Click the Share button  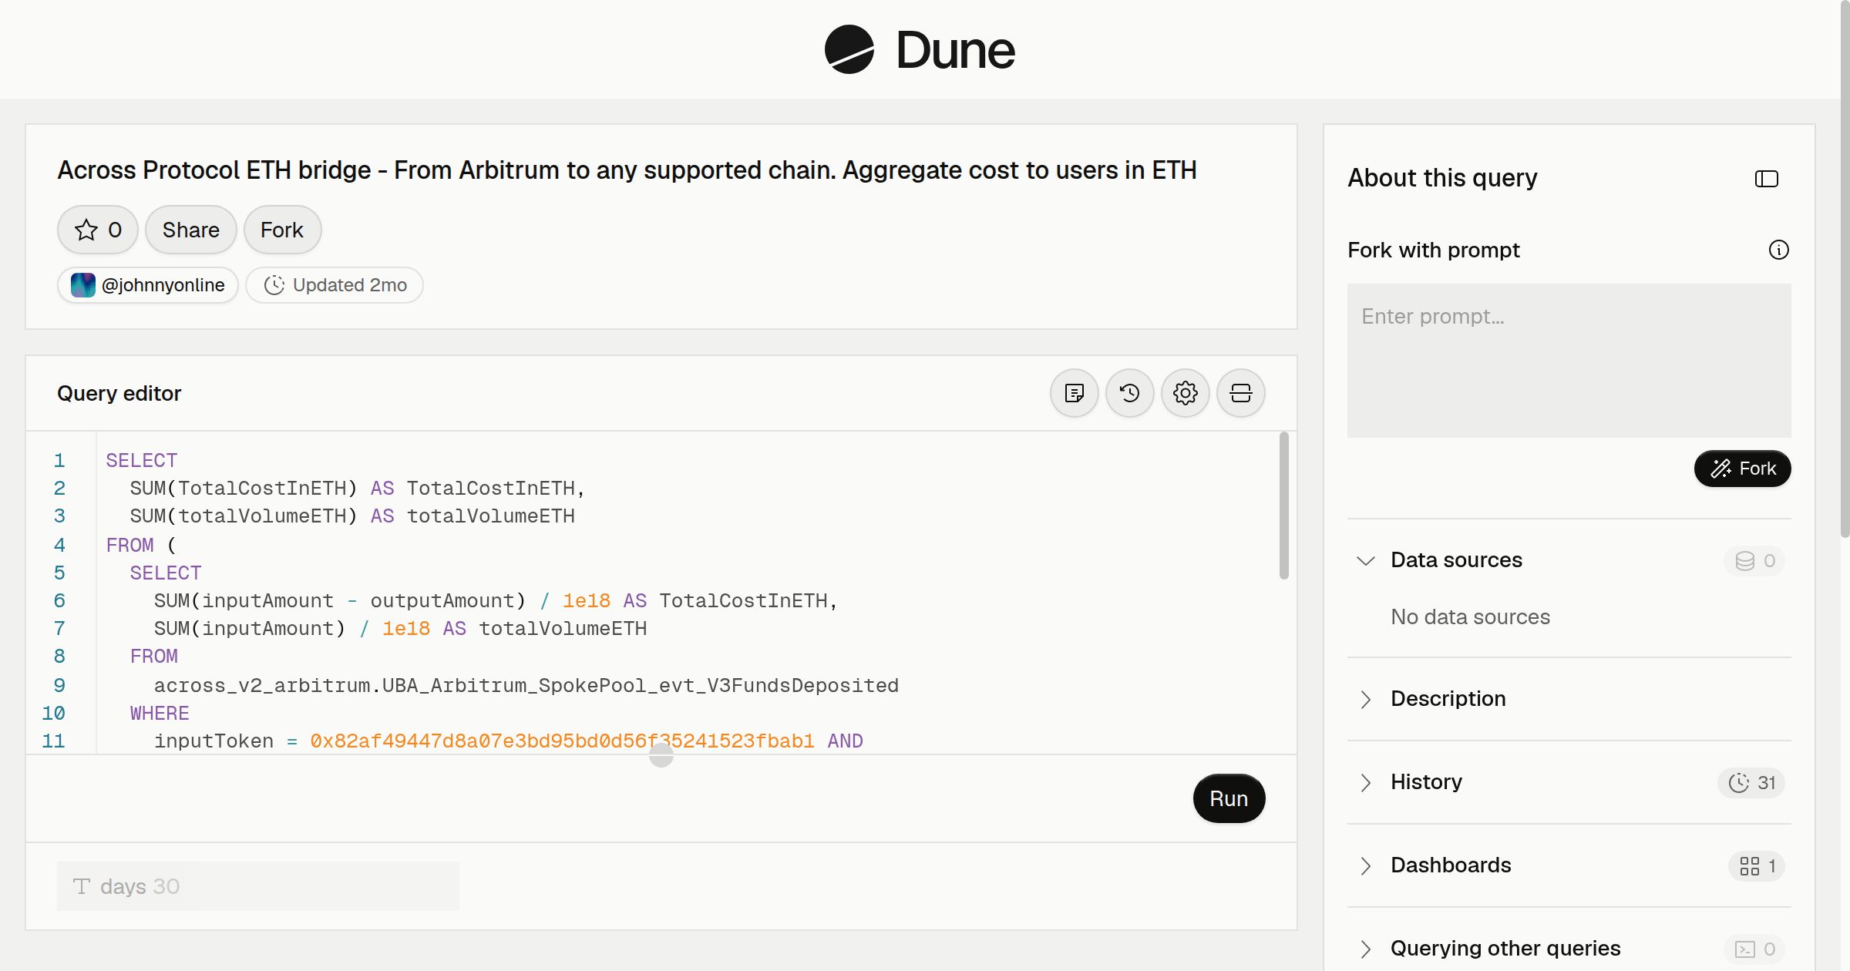click(190, 230)
